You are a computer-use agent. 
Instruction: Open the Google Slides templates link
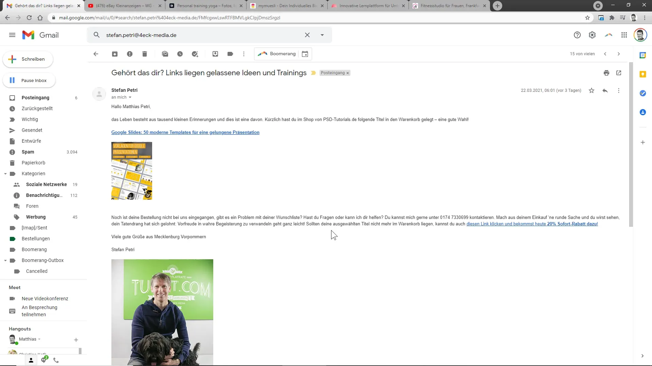tap(185, 133)
